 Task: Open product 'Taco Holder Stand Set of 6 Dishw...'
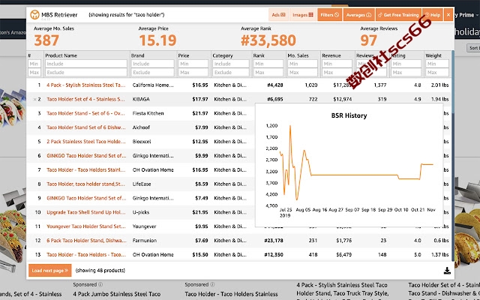[x=86, y=127]
